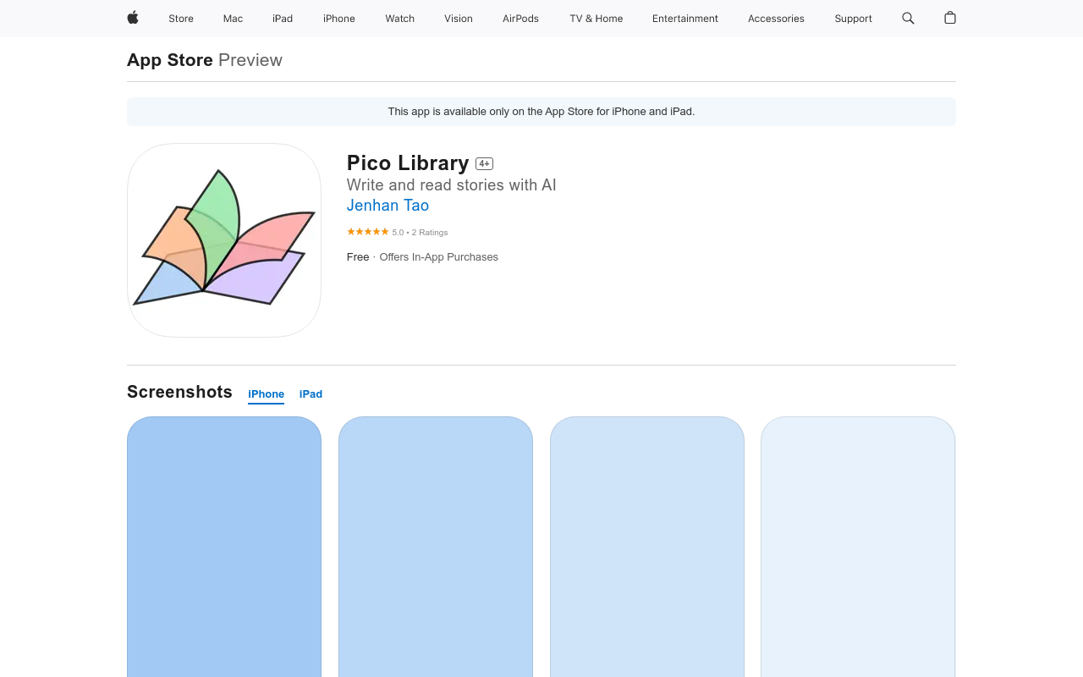
Task: Open the Watch nav item
Action: (400, 19)
